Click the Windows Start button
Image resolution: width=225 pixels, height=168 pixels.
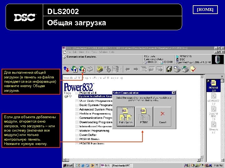[x=68, y=166]
